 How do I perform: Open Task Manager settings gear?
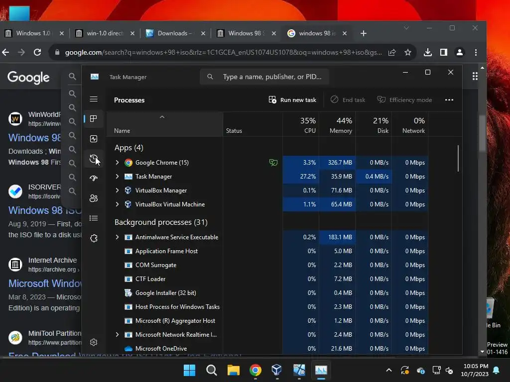click(94, 342)
